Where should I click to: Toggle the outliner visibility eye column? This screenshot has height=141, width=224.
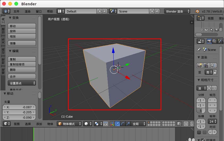coord(206,30)
